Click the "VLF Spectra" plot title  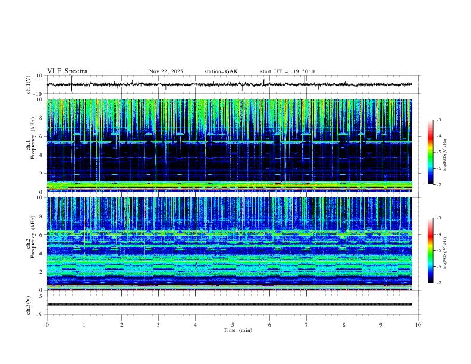67,71
